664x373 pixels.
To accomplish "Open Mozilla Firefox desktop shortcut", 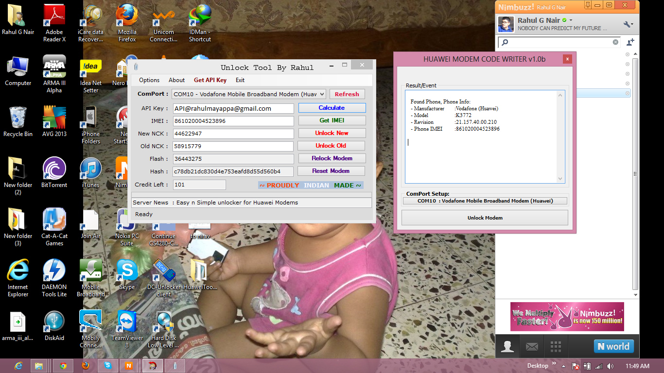I will coord(127,23).
